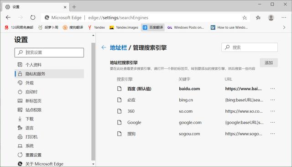This screenshot has width=292, height=167.
Task: Select the Google engine name
Action: (x=134, y=122)
